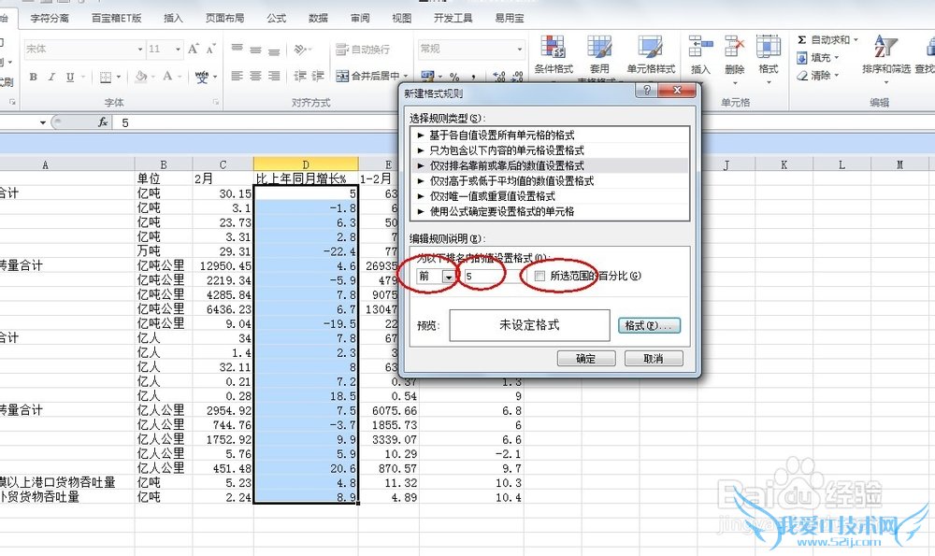
Task: Click the fill color paint bucket icon
Action: (141, 76)
